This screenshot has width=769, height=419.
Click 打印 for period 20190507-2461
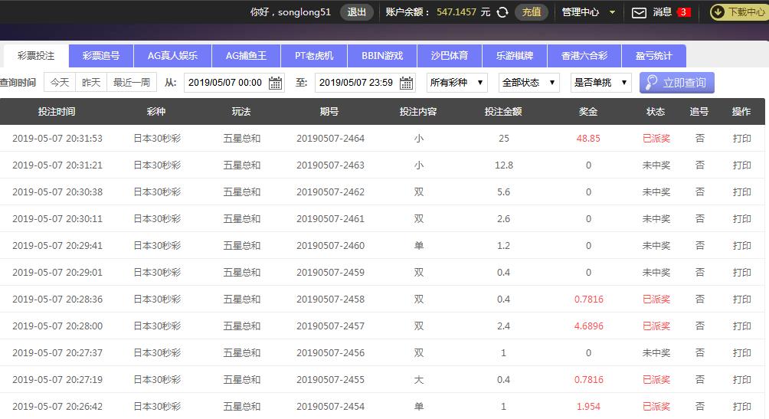click(741, 219)
